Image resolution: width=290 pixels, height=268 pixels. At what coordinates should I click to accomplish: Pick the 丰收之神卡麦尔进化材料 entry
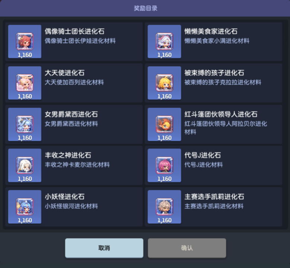[x=74, y=165]
